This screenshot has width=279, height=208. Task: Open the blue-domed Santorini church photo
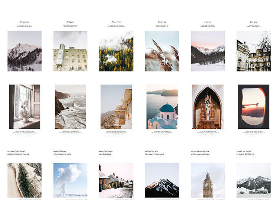[x=162, y=107]
